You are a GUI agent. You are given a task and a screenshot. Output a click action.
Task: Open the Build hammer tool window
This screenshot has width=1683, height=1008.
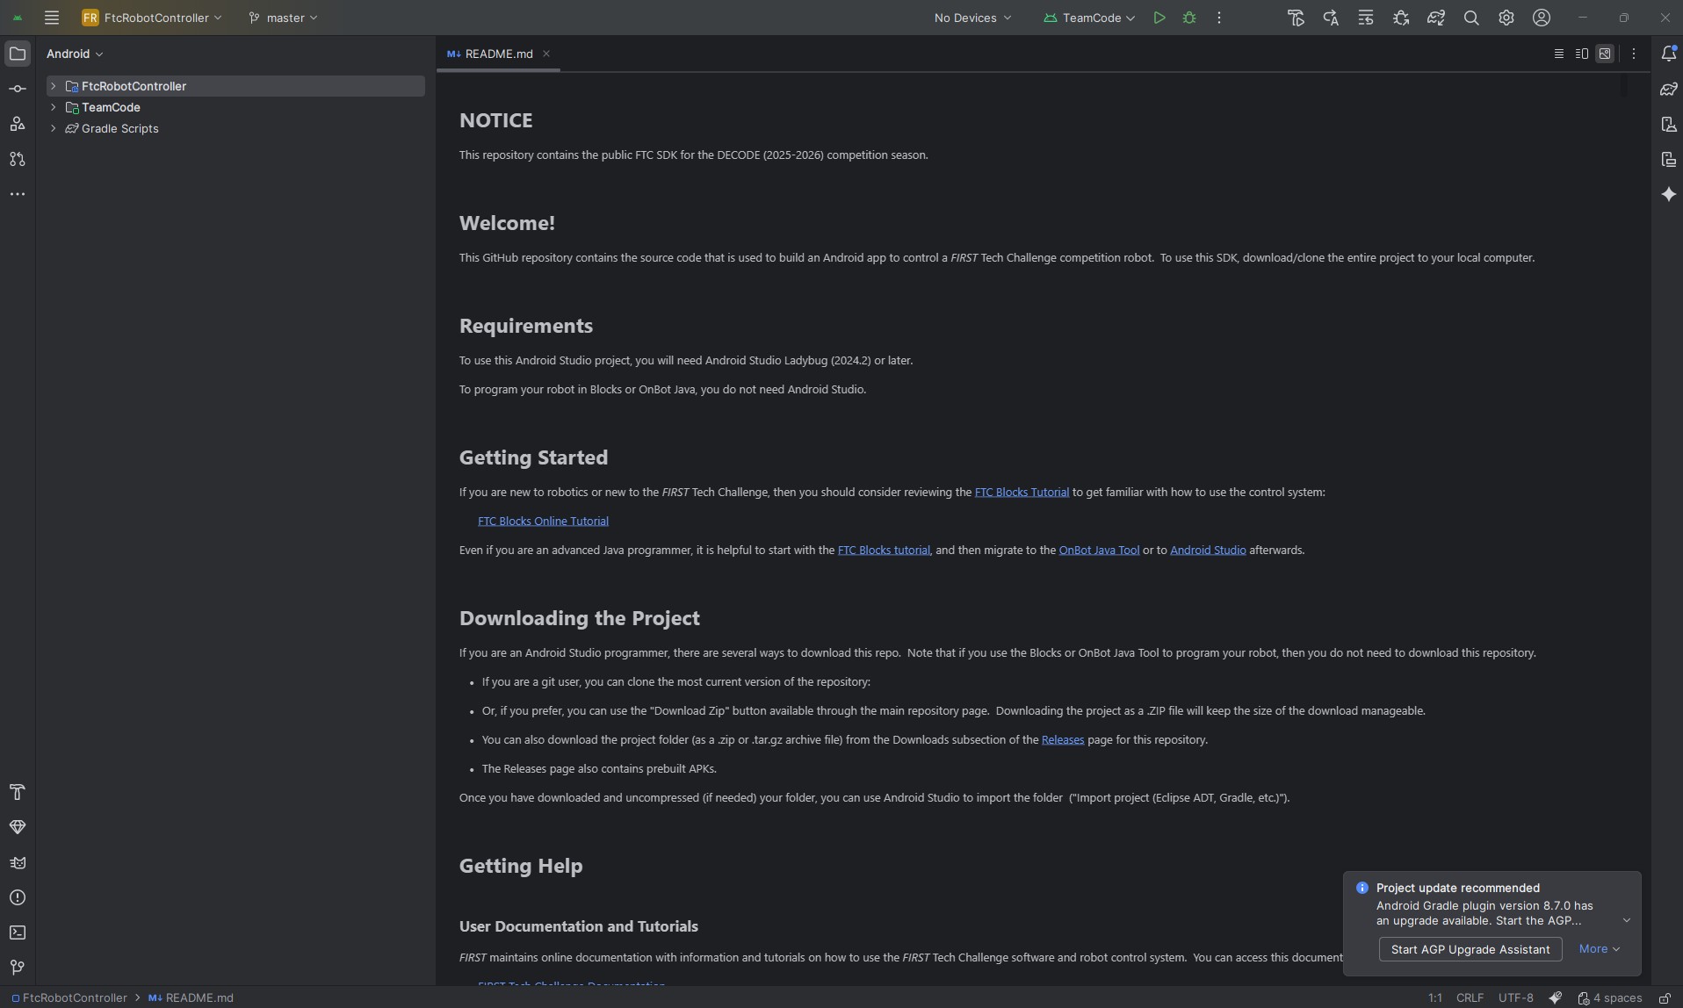coord(18,792)
